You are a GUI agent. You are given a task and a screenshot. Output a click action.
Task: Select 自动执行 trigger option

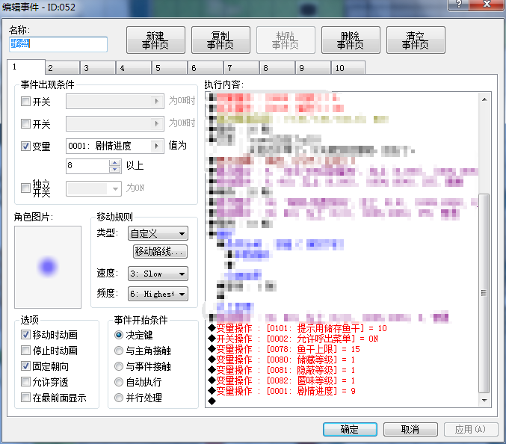119,382
